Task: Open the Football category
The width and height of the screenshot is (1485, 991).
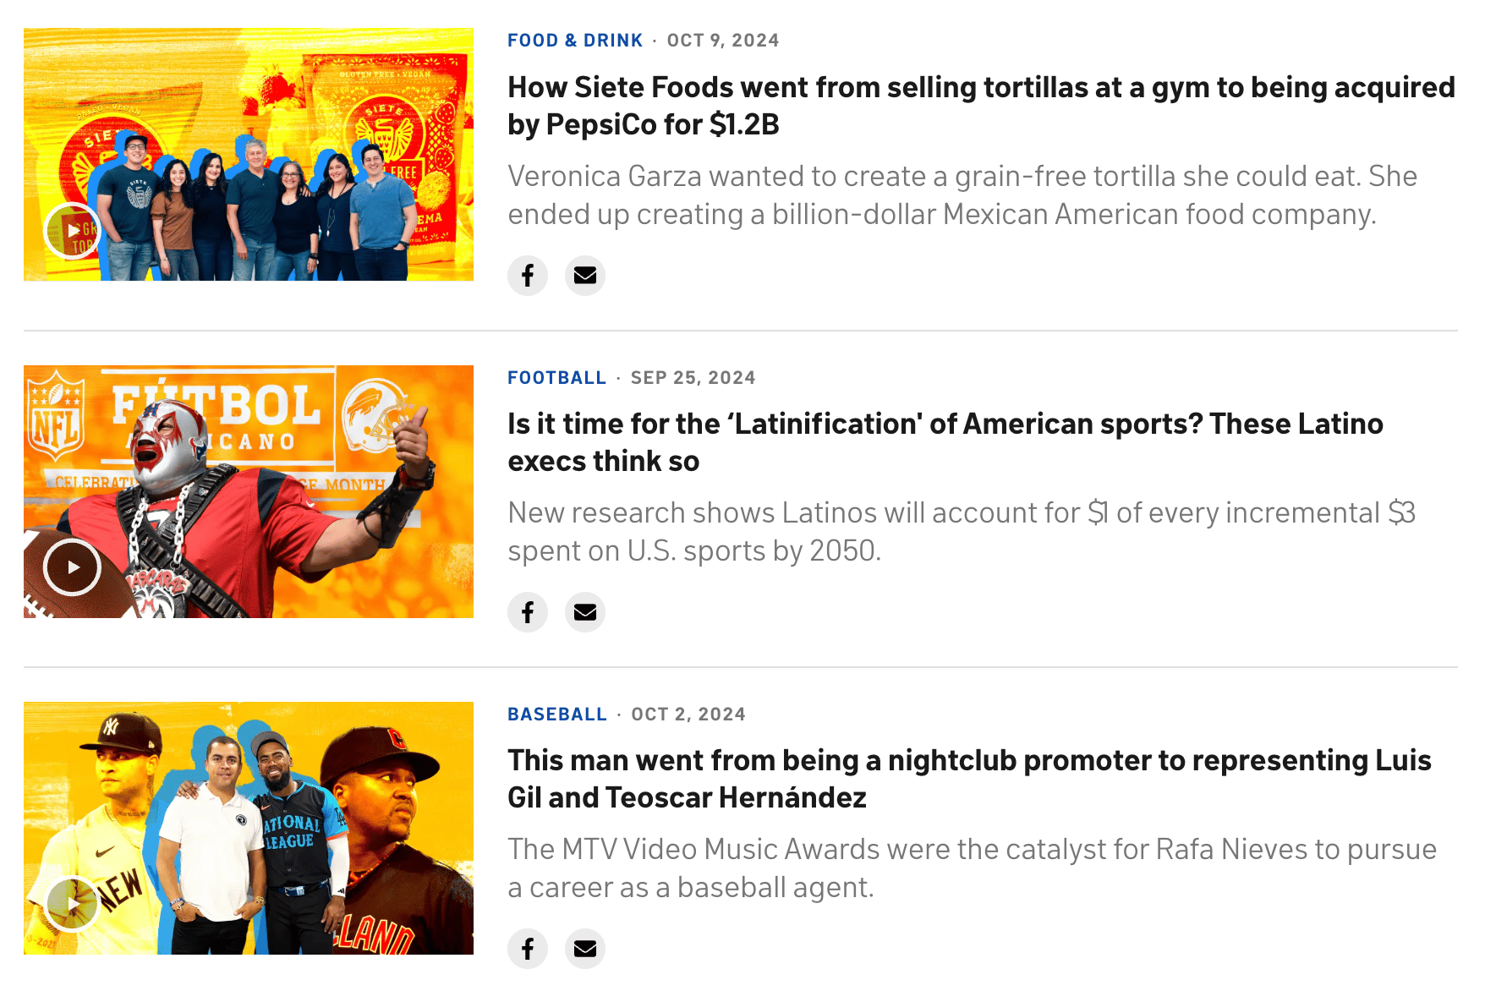Action: point(557,378)
